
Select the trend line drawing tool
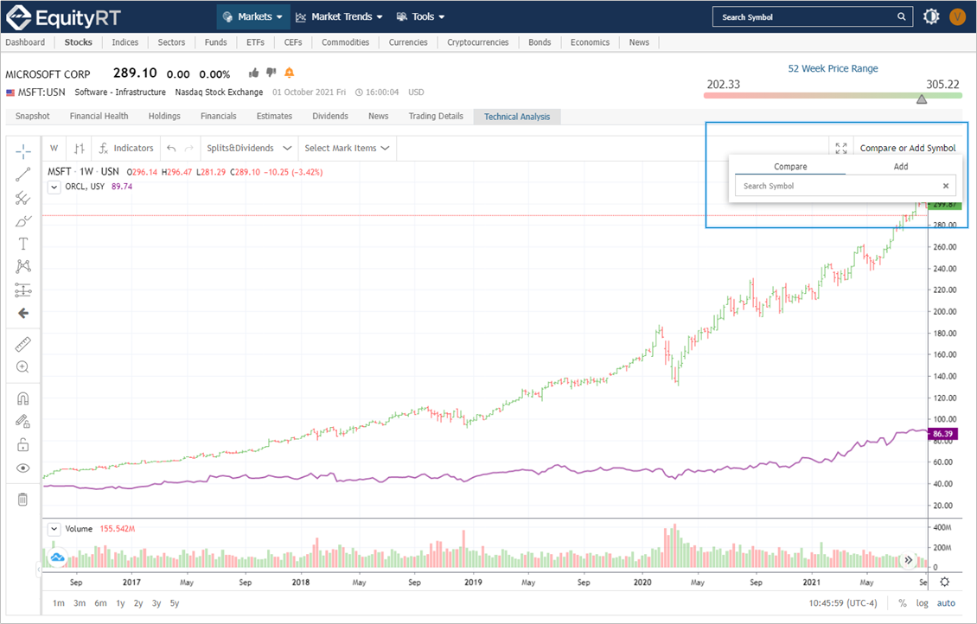pos(23,175)
